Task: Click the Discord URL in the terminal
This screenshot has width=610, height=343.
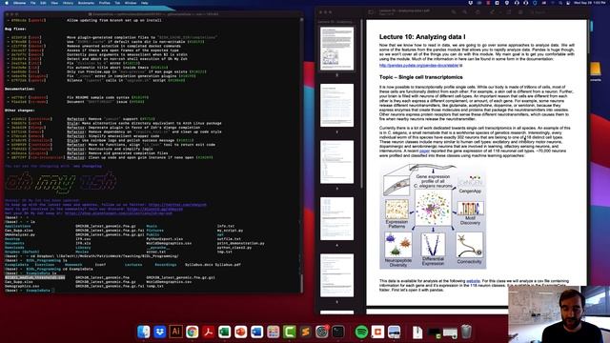Action: click(154, 209)
